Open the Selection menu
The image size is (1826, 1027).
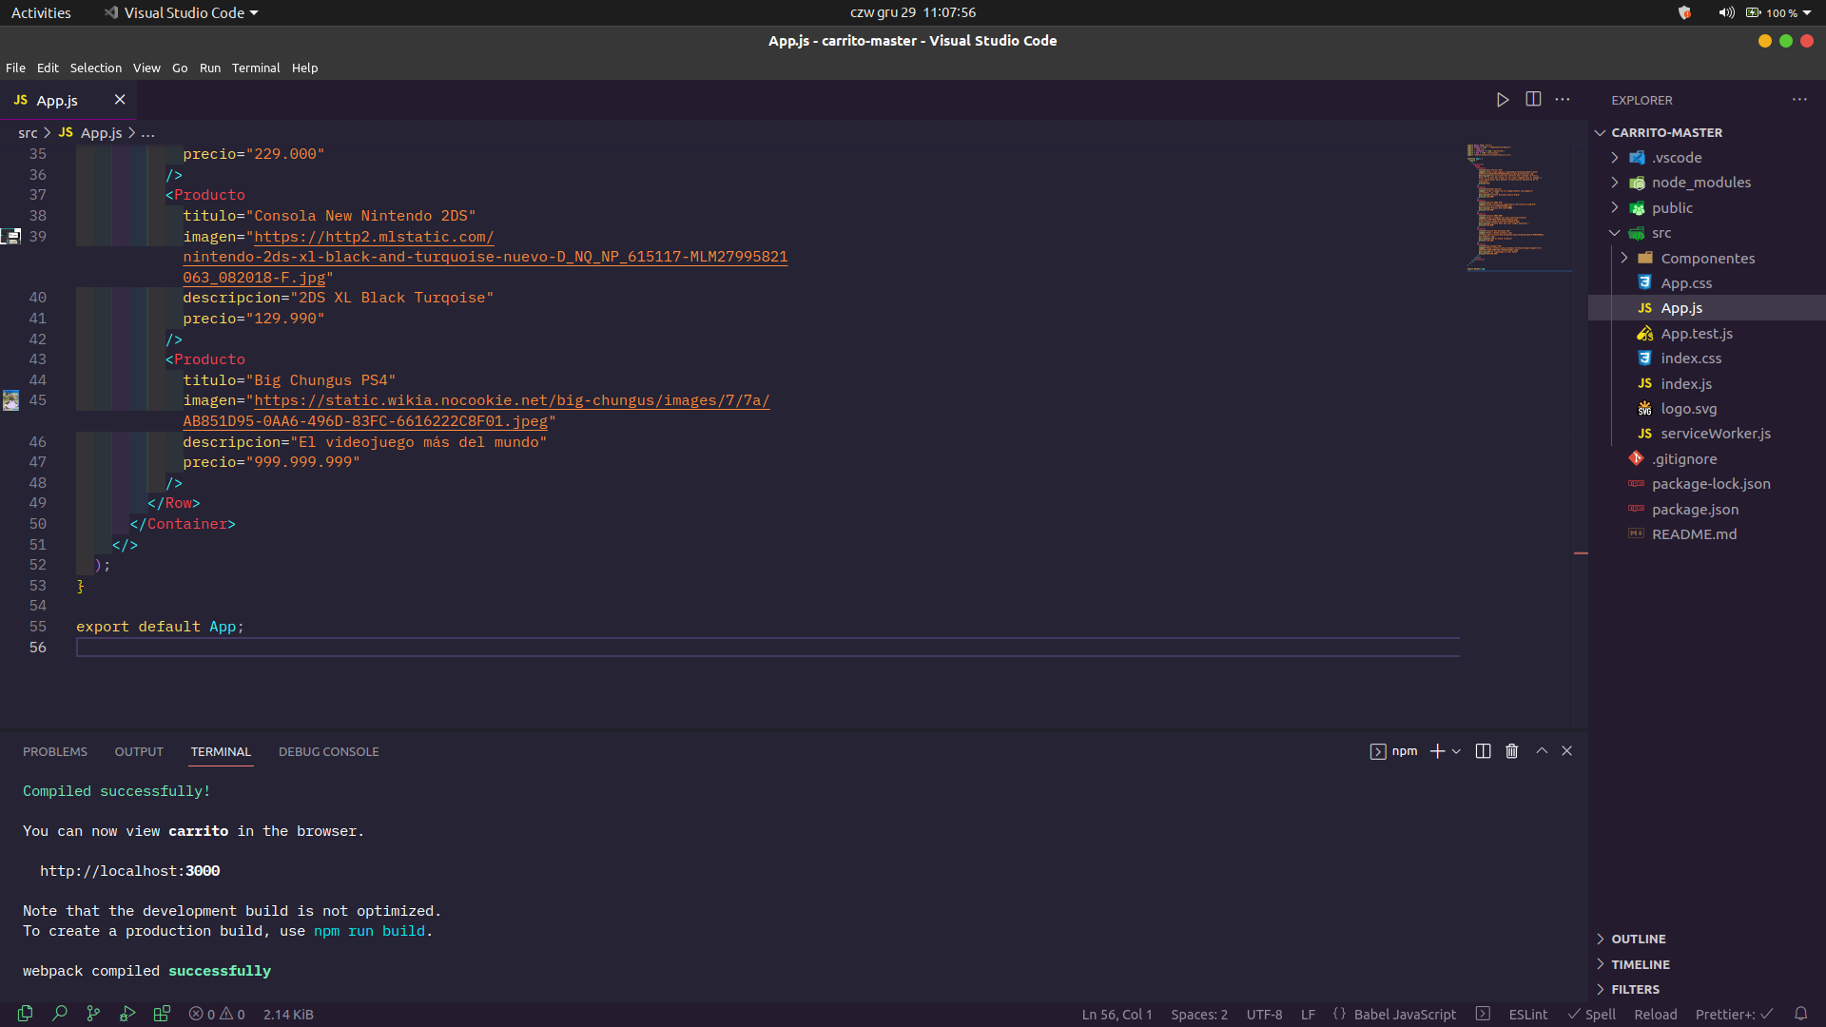tap(95, 68)
